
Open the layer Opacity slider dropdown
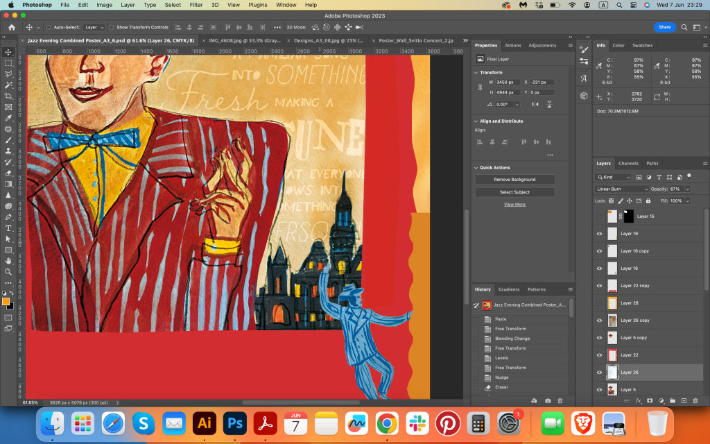click(687, 189)
